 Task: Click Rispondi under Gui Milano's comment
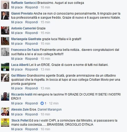pyautogui.click(x=31, y=88)
